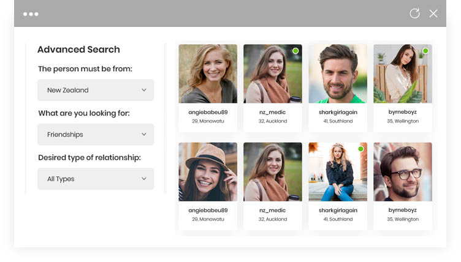Click green online dot on blonde sitting woman photo

point(360,149)
